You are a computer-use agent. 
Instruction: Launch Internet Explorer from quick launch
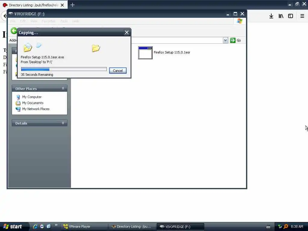(35, 226)
